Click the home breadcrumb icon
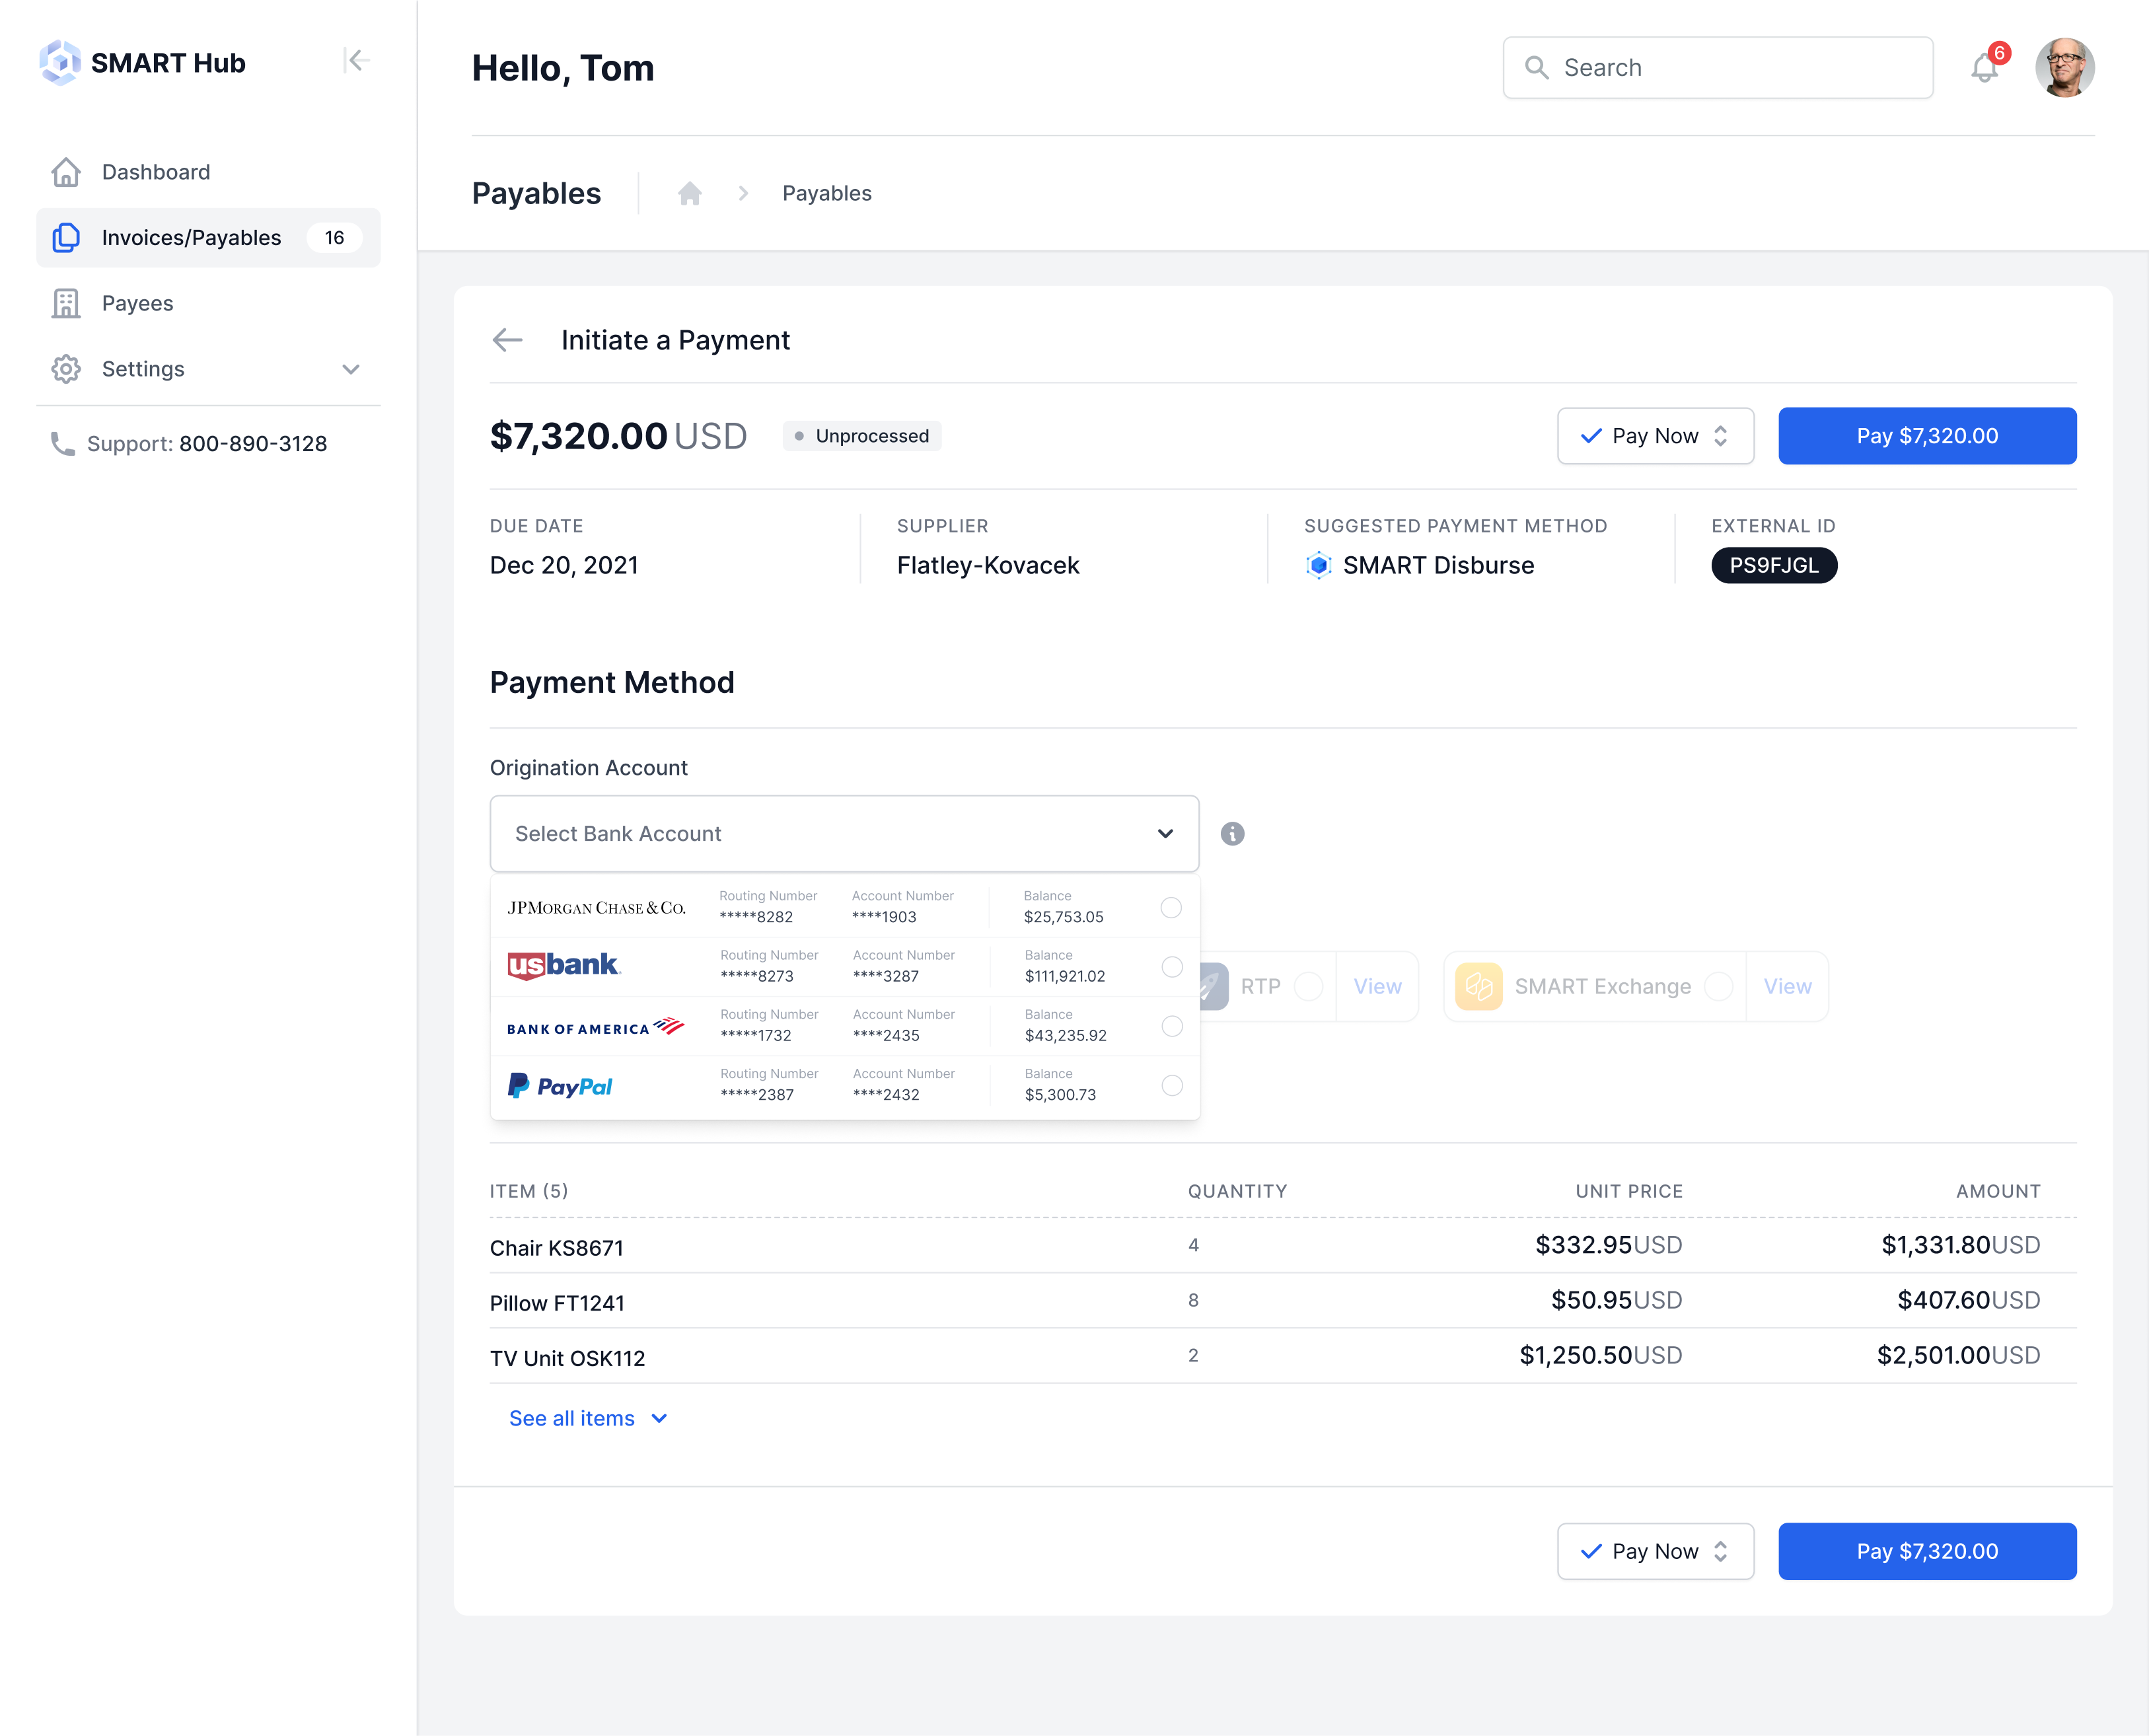Viewport: 2149px width, 1736px height. [689, 193]
